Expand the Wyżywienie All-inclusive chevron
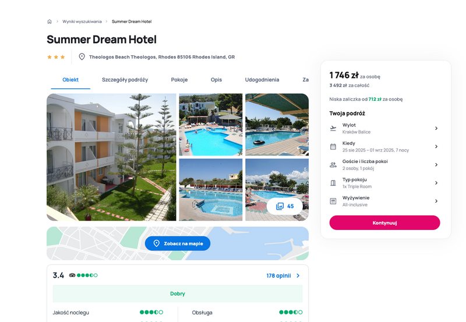 [436, 201]
